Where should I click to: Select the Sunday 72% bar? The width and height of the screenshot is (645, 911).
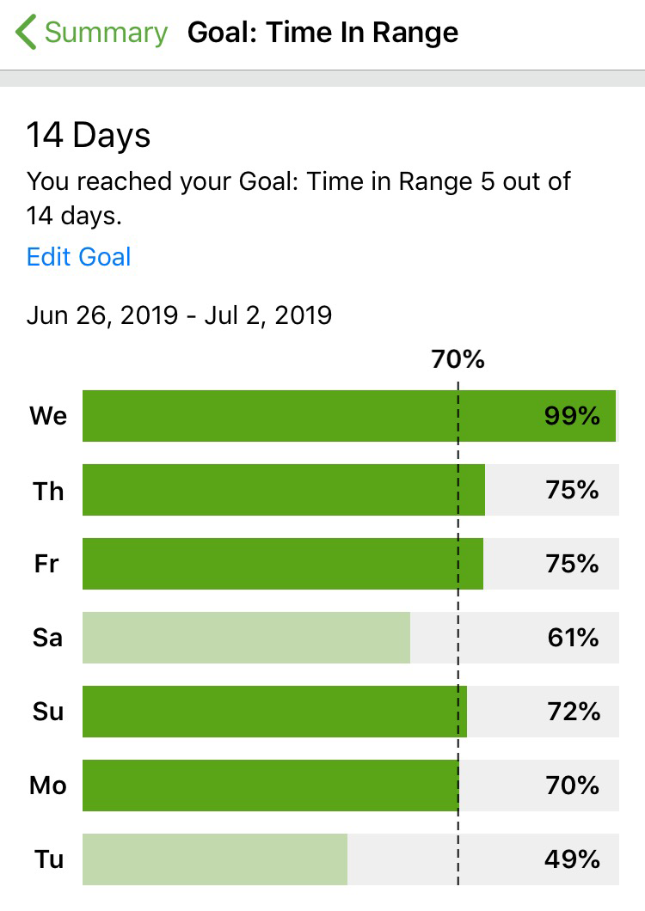coord(274,712)
